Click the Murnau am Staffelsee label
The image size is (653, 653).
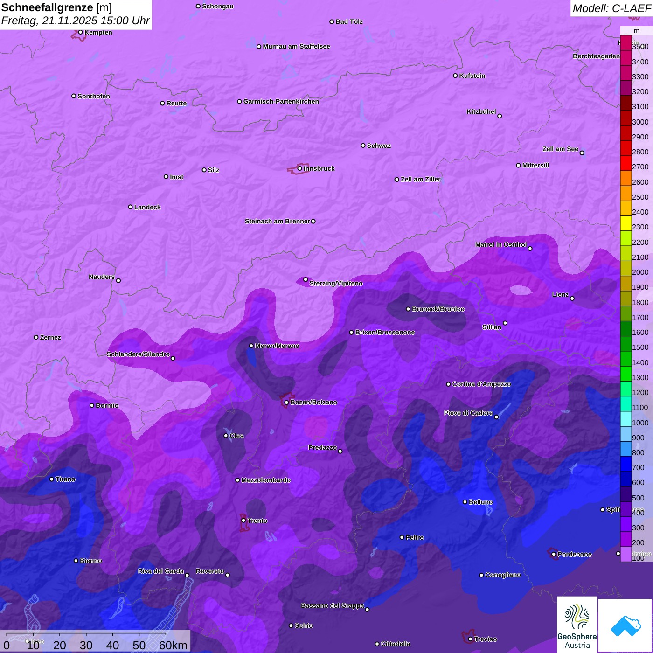pos(296,46)
